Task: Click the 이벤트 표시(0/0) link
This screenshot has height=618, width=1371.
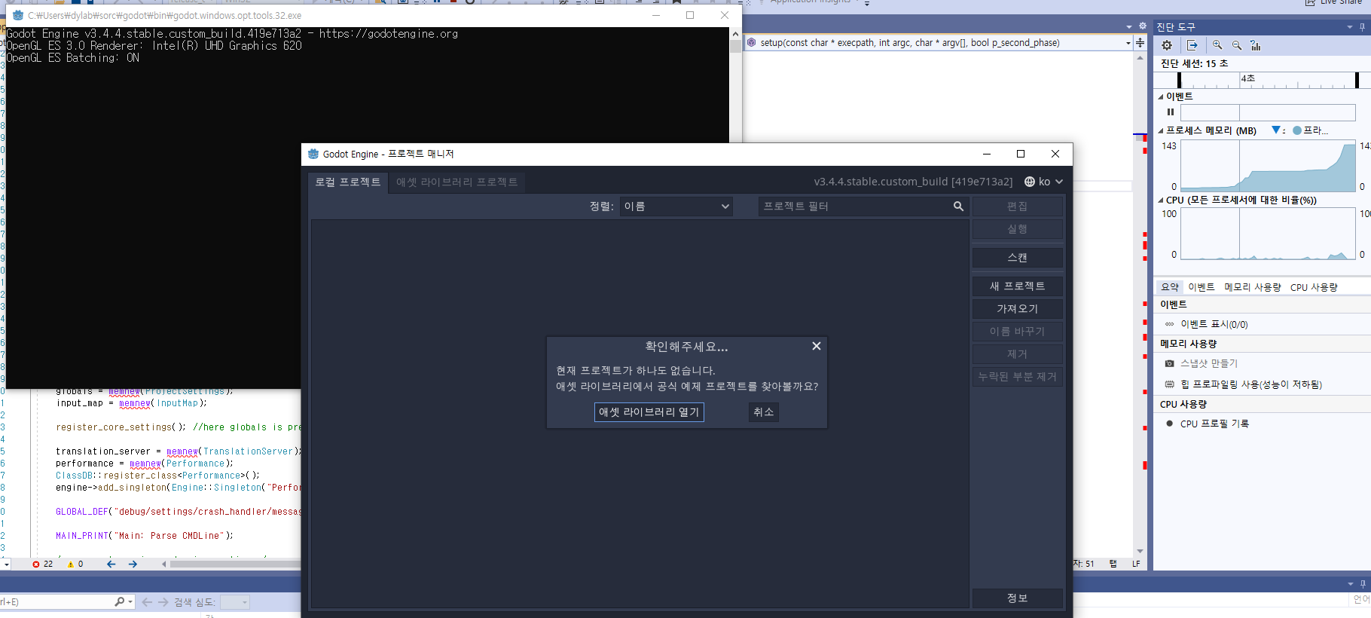Action: click(1214, 325)
